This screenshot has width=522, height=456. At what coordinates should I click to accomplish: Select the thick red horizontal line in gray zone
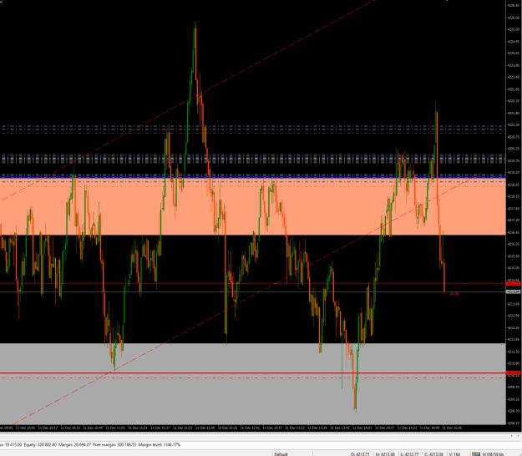coord(253,373)
